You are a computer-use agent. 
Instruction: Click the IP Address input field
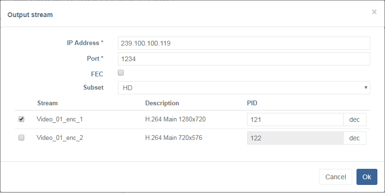243,43
